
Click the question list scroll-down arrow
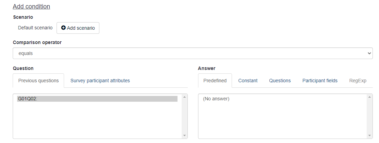[x=185, y=135]
